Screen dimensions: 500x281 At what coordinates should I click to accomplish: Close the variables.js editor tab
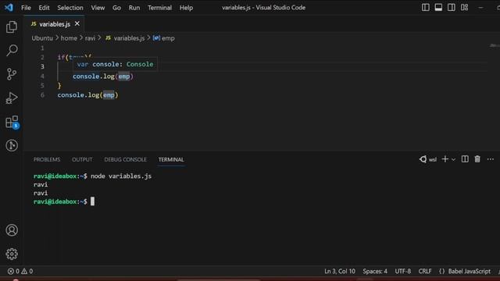pyautogui.click(x=77, y=24)
